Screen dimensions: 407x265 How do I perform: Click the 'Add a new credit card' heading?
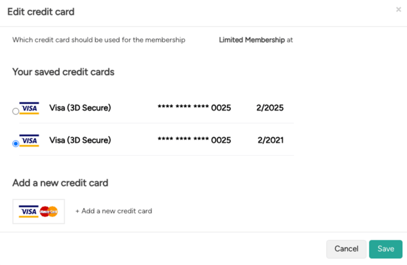[60, 183]
